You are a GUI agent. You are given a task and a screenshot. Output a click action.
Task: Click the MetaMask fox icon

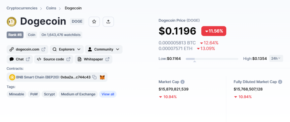(x=102, y=77)
